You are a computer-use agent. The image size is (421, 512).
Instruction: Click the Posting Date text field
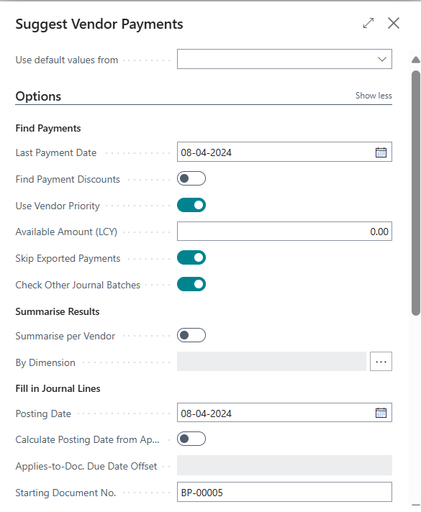click(276, 413)
